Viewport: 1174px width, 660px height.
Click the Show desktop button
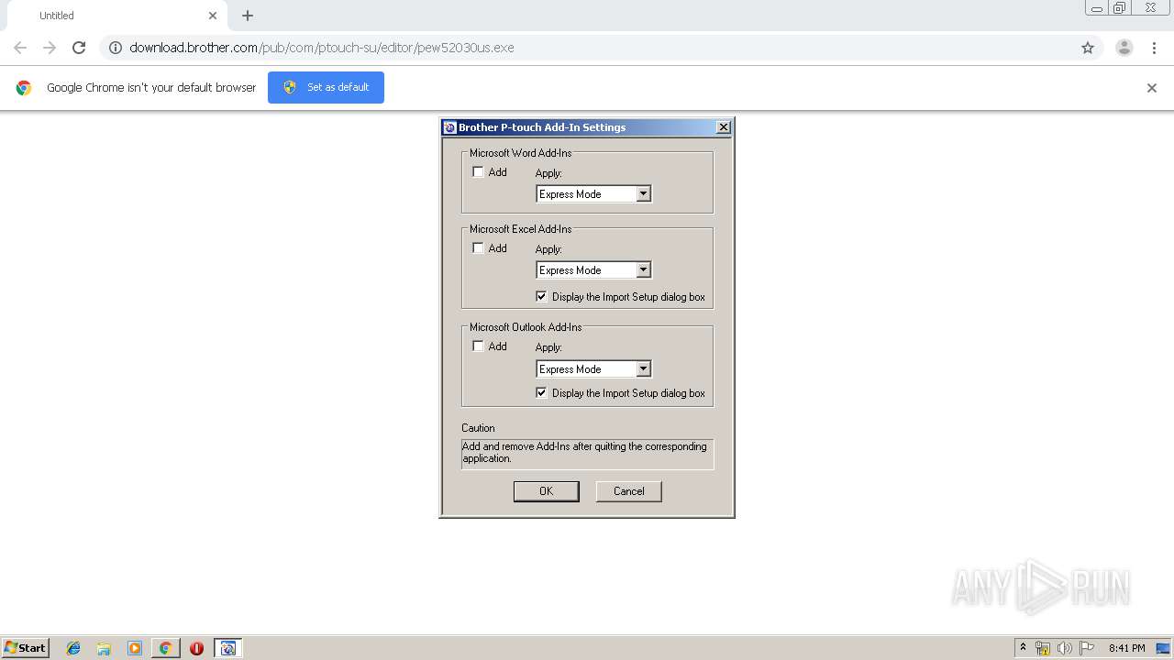(x=1163, y=648)
